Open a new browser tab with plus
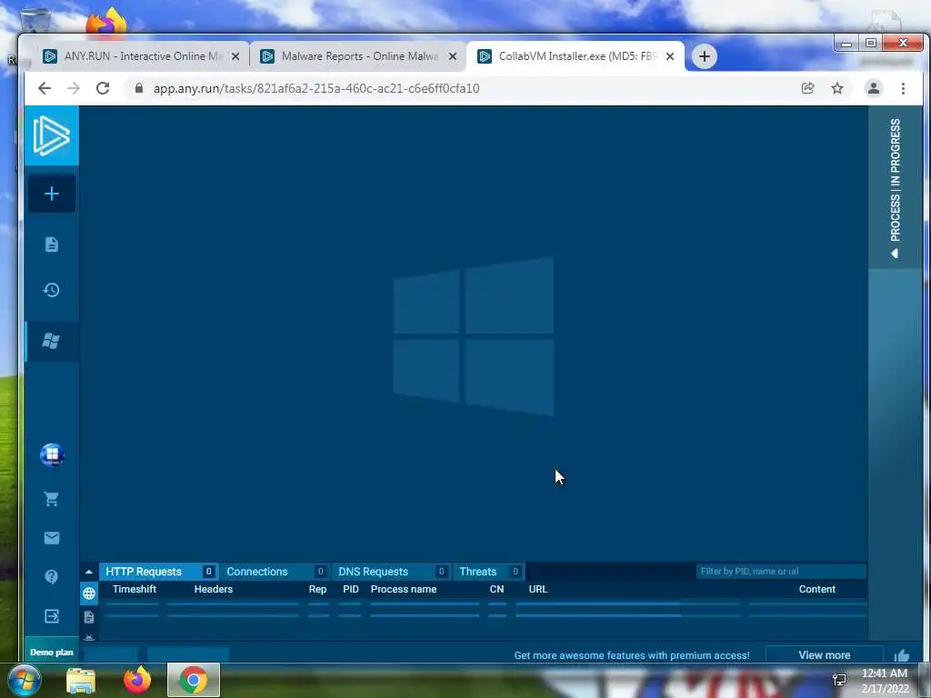 click(x=705, y=56)
